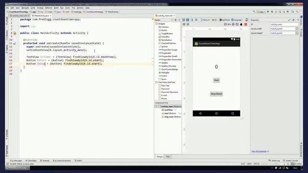Open the Nexus device selector dropdown
308x173 pixels.
click(x=205, y=20)
